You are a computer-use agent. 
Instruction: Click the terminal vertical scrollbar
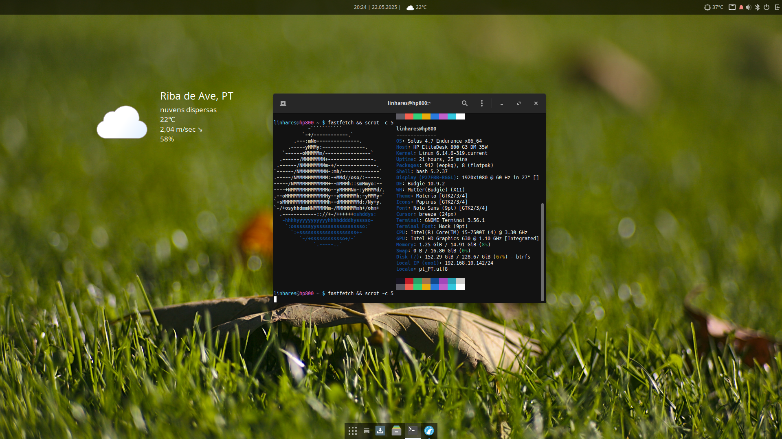543,252
